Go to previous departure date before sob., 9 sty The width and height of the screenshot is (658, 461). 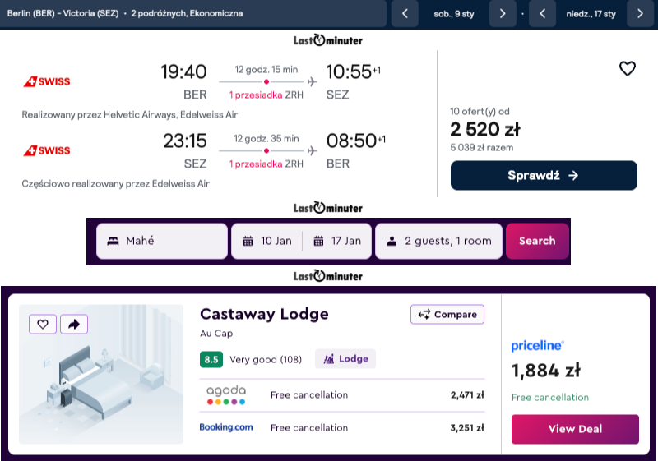coord(405,13)
